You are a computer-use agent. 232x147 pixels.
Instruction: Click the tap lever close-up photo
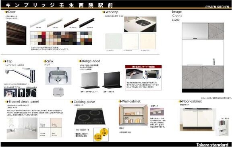[x=10, y=93]
